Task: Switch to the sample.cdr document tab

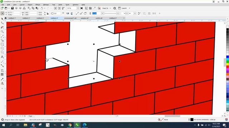Action: (x=85, y=18)
